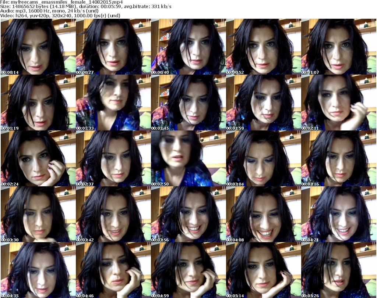Pick the 00:02:37 video frame
The image size is (377, 298).
point(113,159)
